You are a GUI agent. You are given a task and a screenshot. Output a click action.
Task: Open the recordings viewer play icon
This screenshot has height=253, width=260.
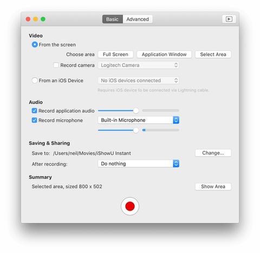click(x=229, y=19)
